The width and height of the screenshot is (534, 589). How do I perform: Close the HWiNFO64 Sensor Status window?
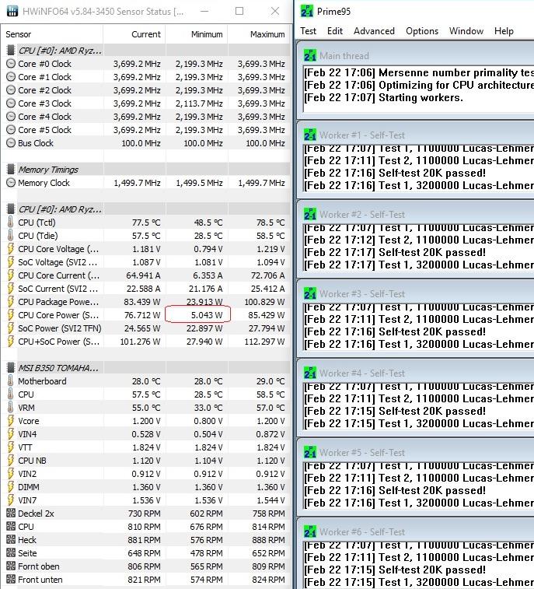click(274, 11)
